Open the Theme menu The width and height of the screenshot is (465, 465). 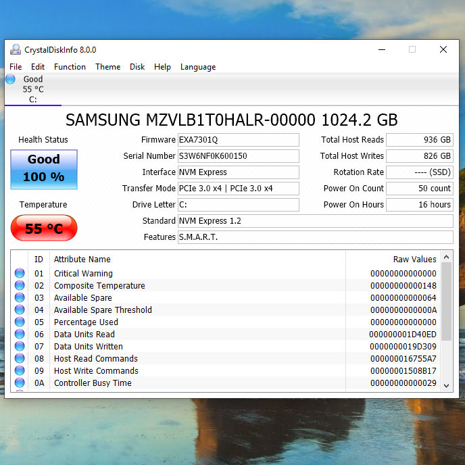click(107, 67)
